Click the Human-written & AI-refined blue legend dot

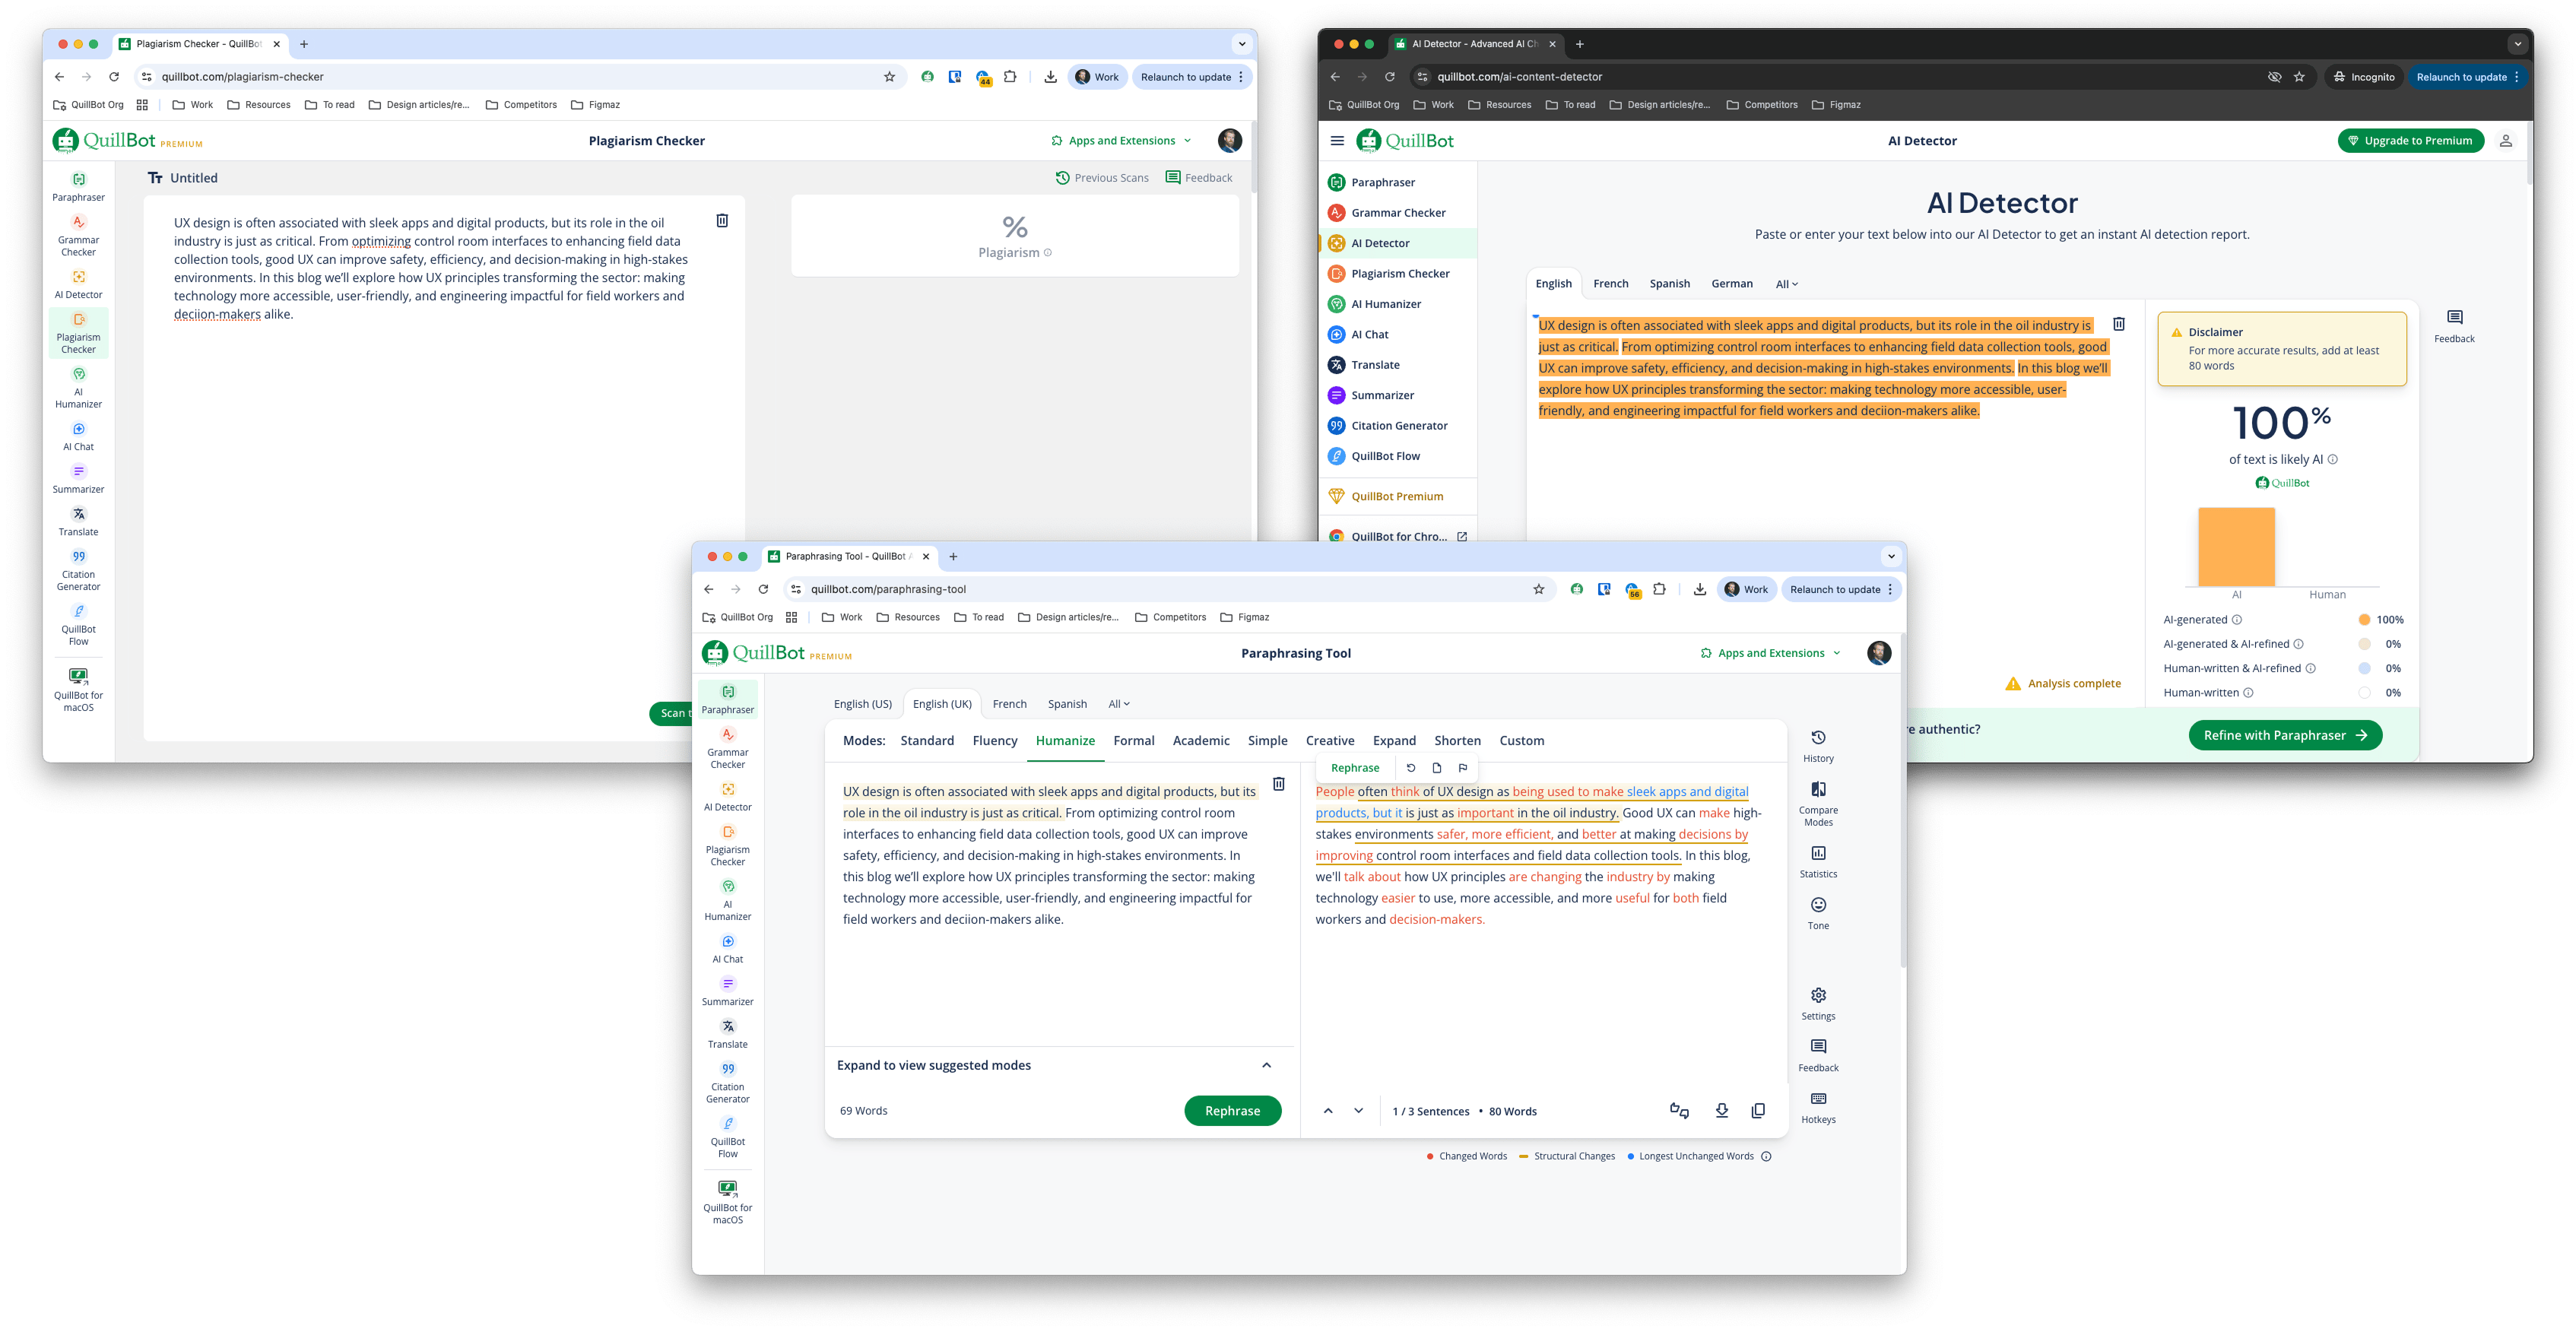tap(2363, 668)
